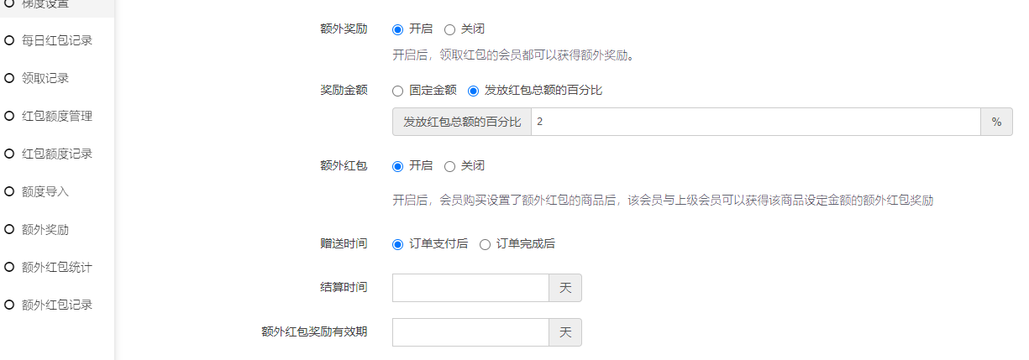Open 额外红包统计 in sidebar

56,267
